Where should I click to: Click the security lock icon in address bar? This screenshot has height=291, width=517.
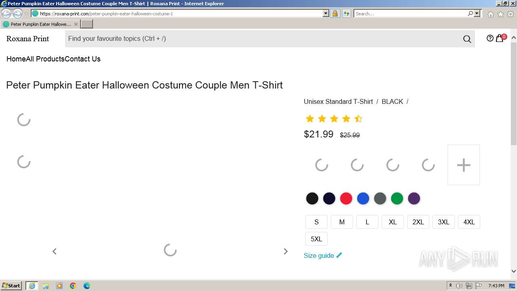click(335, 13)
